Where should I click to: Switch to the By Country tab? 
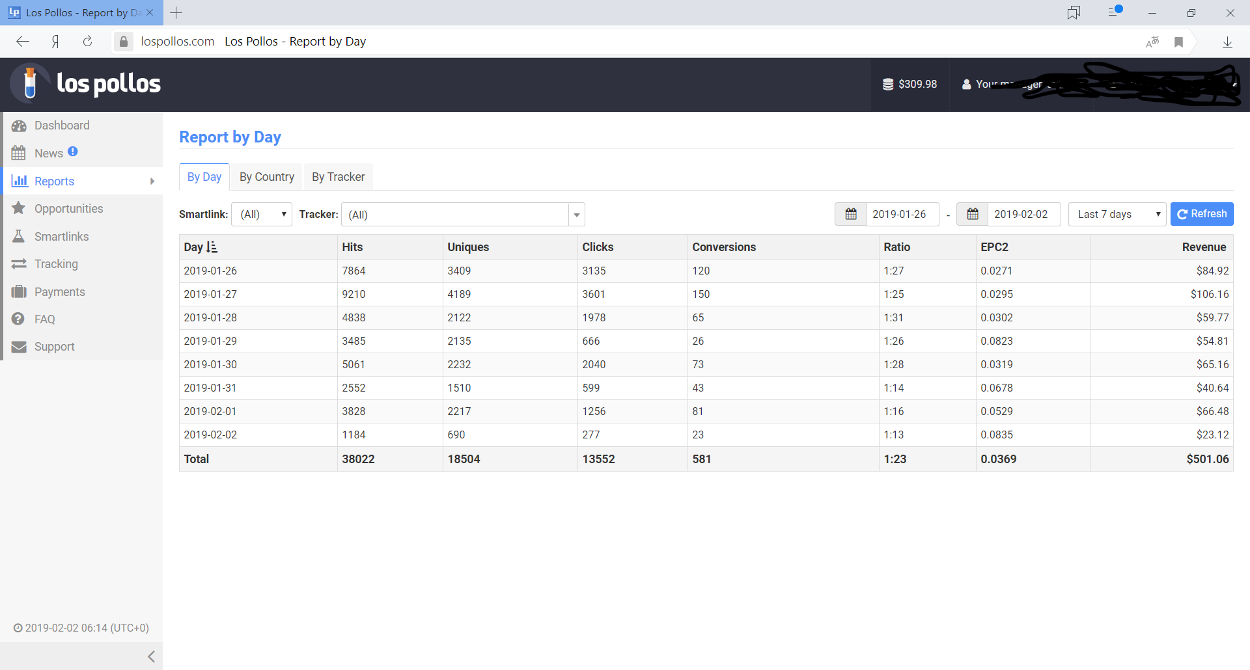(266, 177)
